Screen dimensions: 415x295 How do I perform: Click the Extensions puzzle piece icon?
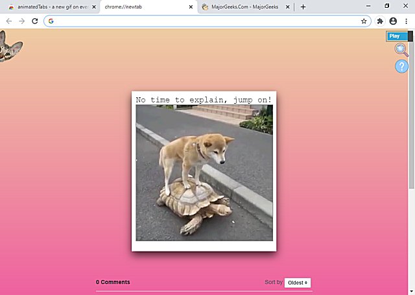380,21
